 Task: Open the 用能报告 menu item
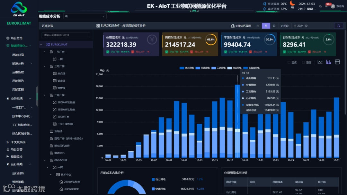[x=18, y=81]
